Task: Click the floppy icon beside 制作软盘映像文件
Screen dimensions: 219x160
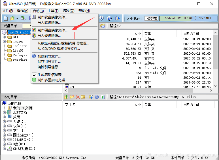Action: click(x=34, y=17)
